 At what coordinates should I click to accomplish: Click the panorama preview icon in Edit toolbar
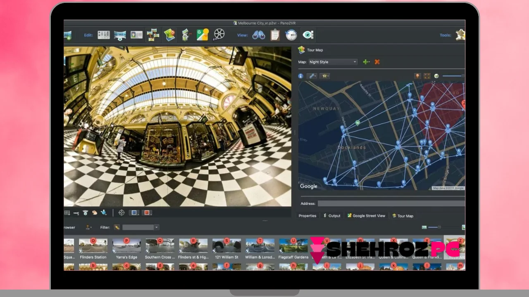(x=120, y=35)
